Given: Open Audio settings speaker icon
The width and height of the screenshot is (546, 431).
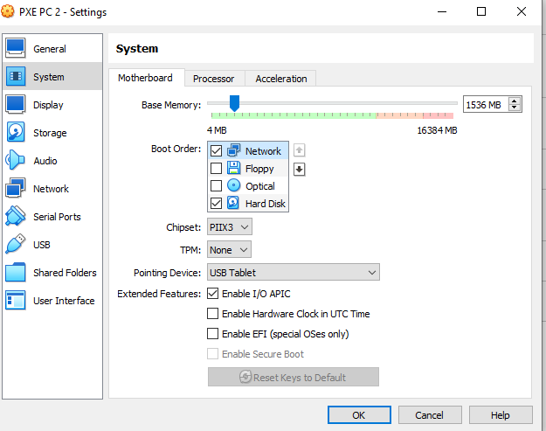Looking at the screenshot, I should 16,161.
